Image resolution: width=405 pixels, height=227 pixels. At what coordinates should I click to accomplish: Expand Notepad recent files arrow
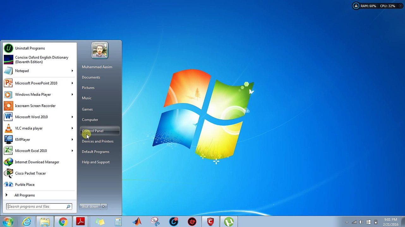(72, 71)
